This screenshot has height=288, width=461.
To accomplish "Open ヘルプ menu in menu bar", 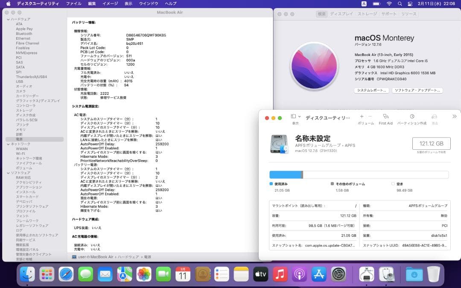I will click(x=170, y=3).
